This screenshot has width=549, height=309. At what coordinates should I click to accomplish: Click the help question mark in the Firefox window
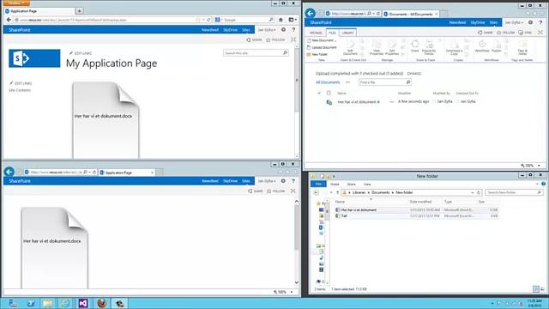tap(293, 30)
